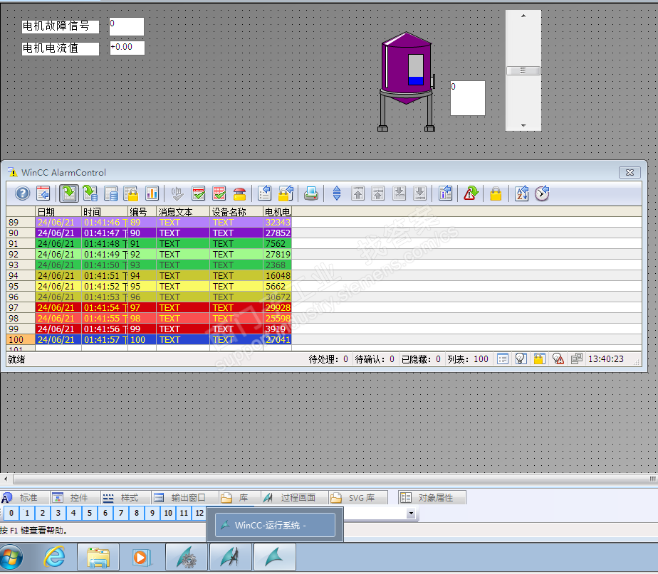The image size is (658, 574).
Task: Switch to the 样式 palette tab
Action: (x=126, y=498)
